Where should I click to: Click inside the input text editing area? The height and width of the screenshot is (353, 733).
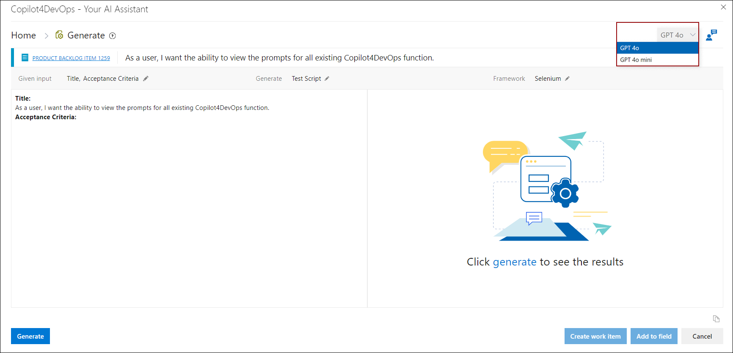pos(189,198)
